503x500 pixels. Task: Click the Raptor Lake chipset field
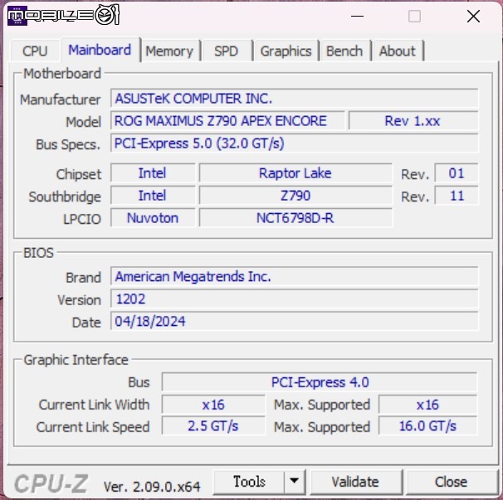[x=295, y=173]
